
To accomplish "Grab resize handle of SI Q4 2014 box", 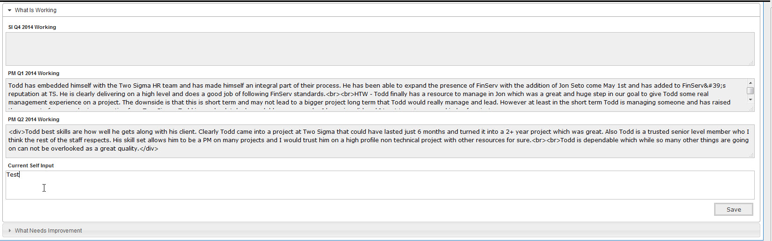I will (751, 62).
